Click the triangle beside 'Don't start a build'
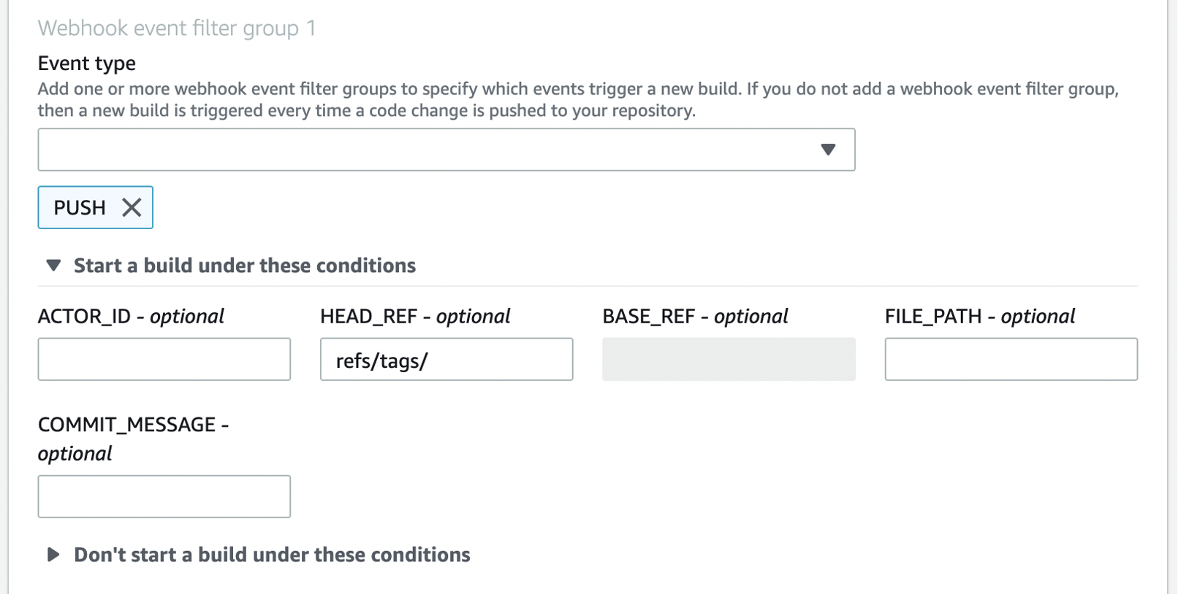The image size is (1178, 594). (53, 555)
